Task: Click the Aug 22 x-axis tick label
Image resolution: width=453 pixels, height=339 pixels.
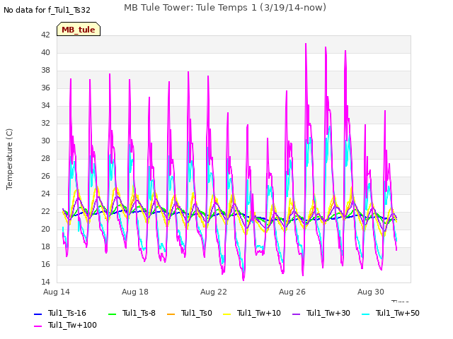Action: tap(214, 292)
